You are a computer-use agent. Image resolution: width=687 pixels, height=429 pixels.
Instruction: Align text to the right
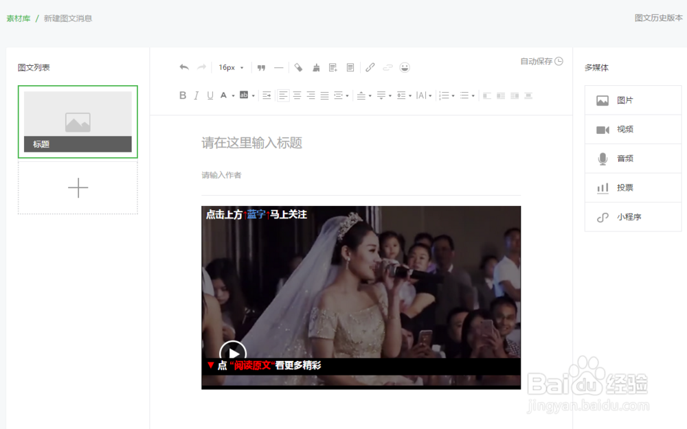tap(311, 95)
